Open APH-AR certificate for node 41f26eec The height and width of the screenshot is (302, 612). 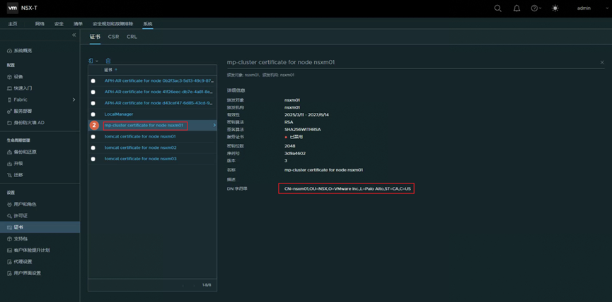(x=158, y=92)
